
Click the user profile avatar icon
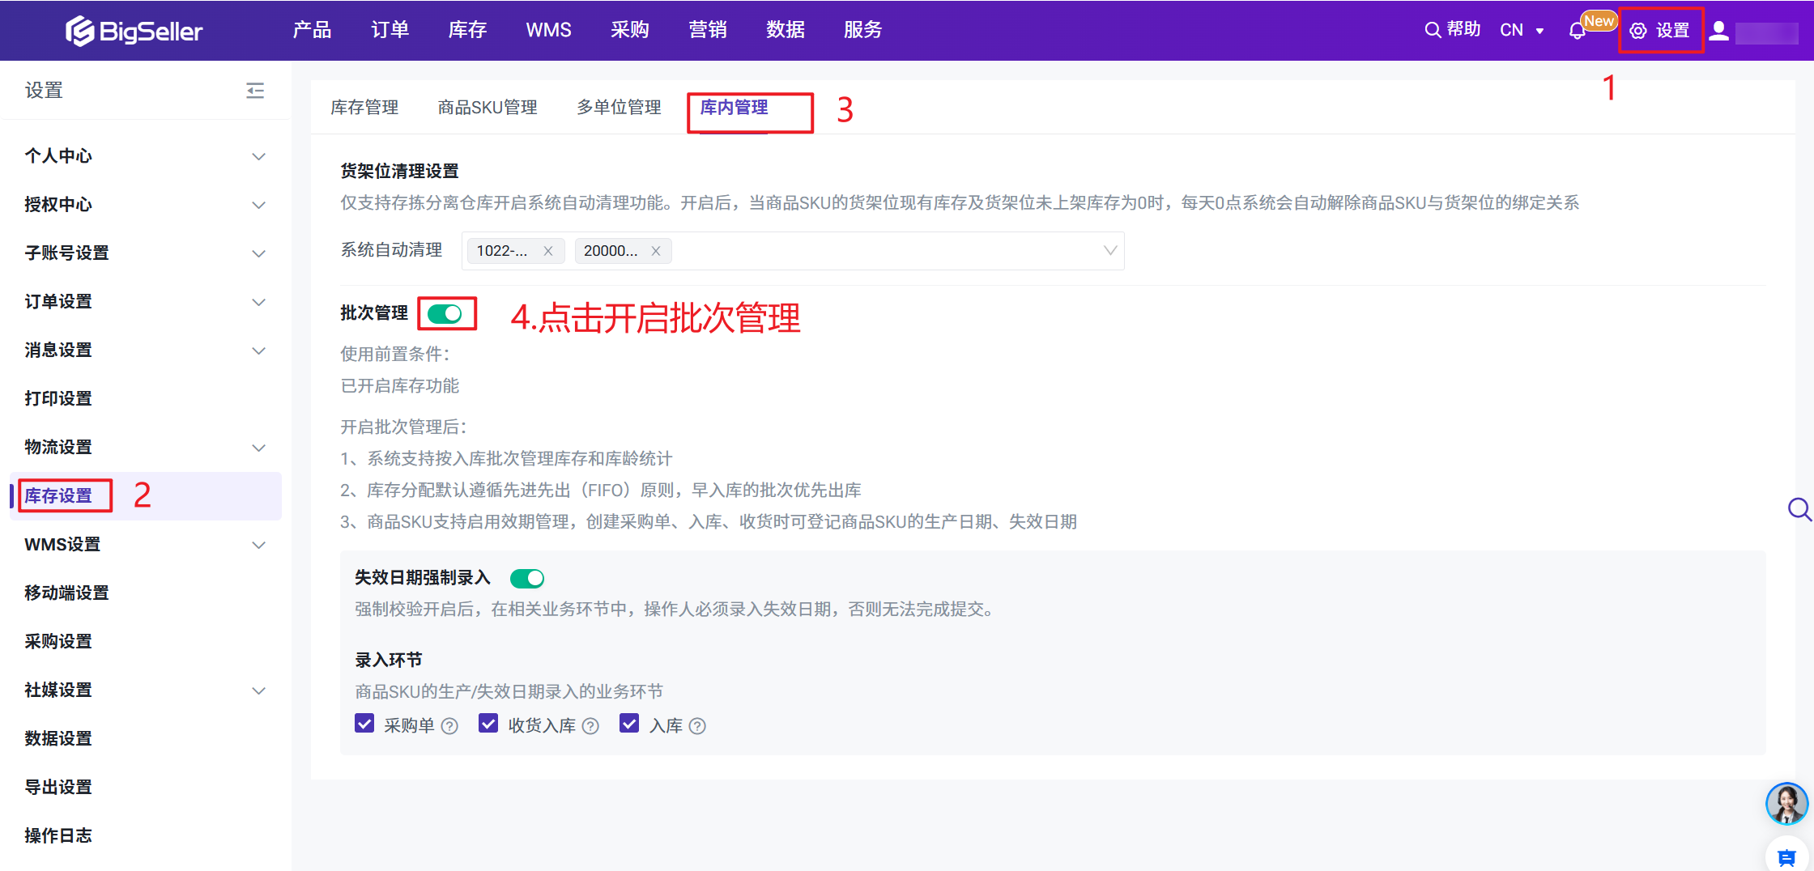coord(1718,31)
